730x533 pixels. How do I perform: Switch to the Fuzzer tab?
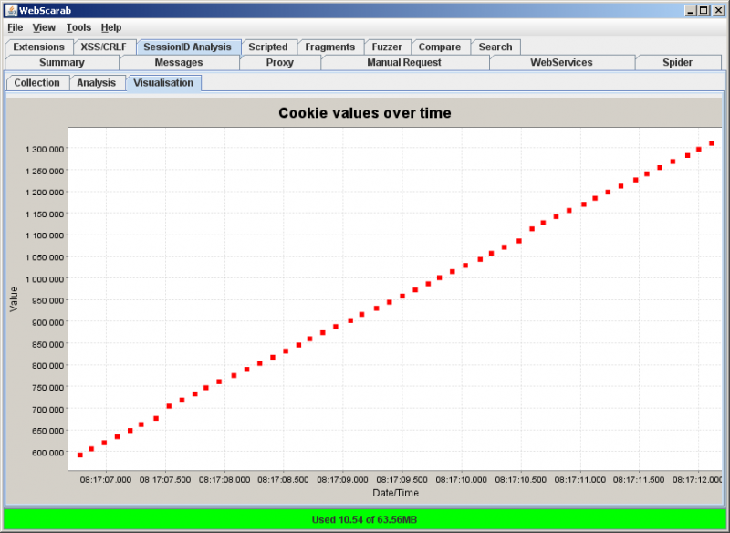pyautogui.click(x=387, y=47)
